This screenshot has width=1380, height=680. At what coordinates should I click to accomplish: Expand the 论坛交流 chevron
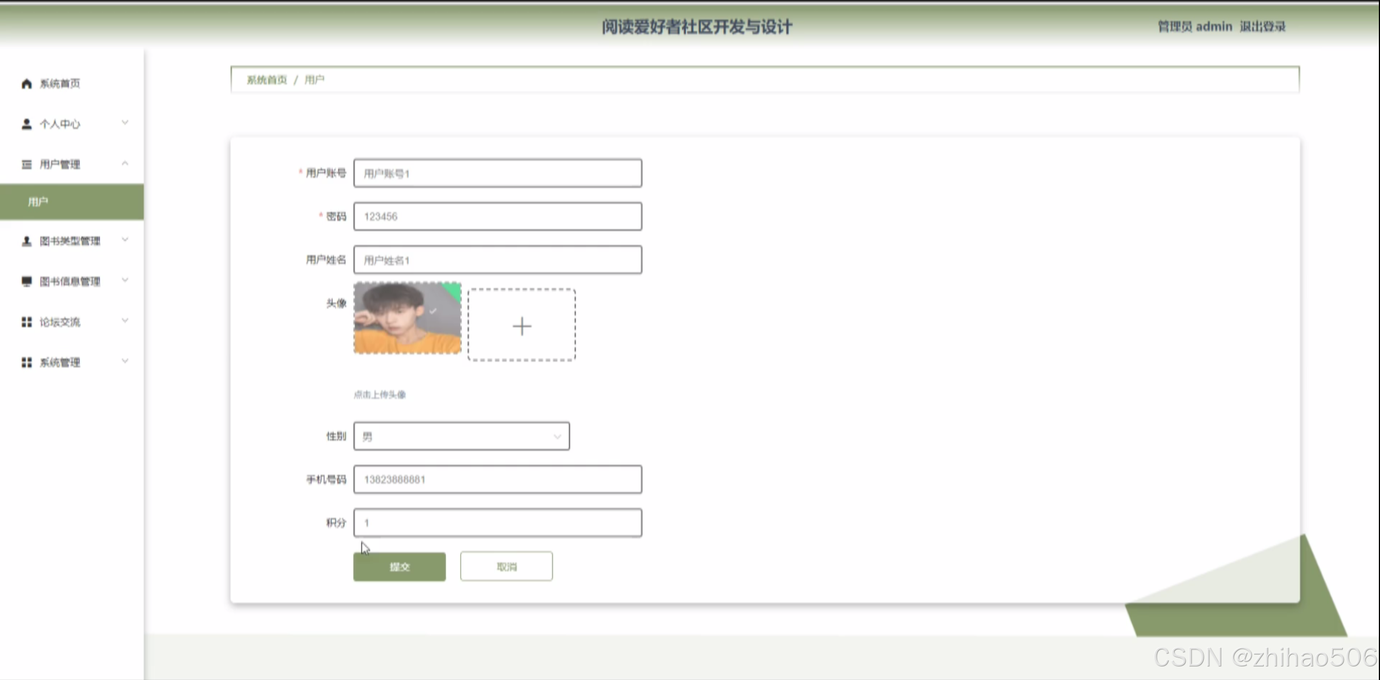[x=125, y=320]
